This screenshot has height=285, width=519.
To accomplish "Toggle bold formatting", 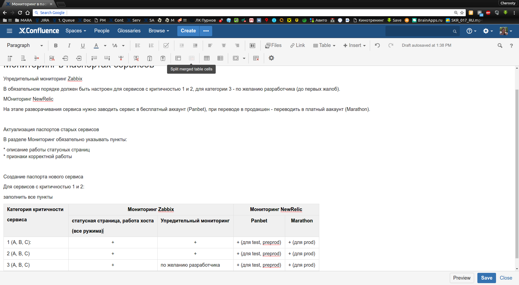I will 56,46.
